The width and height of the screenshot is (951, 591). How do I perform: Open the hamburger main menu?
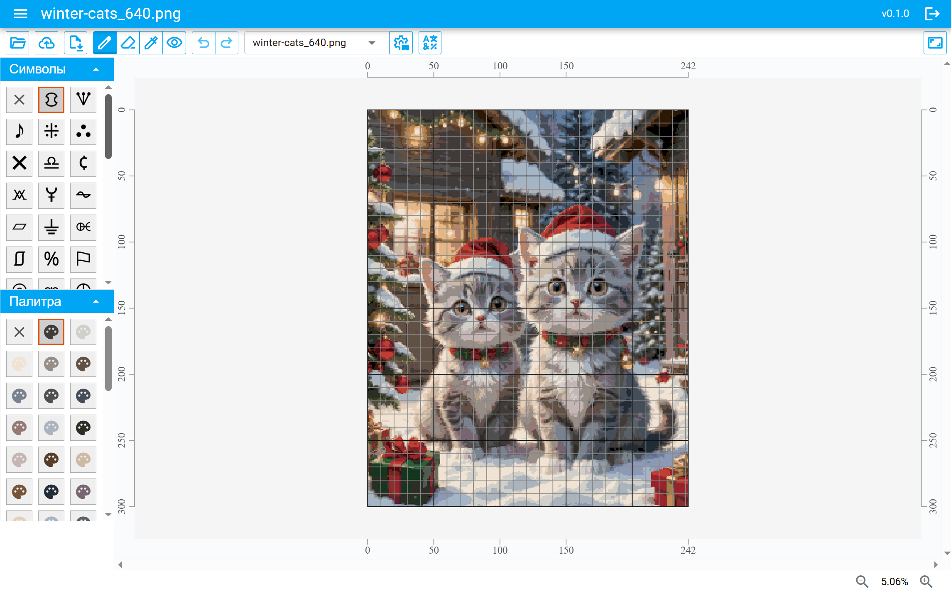(x=20, y=14)
